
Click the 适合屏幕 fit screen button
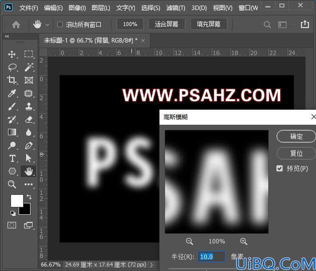tap(167, 25)
